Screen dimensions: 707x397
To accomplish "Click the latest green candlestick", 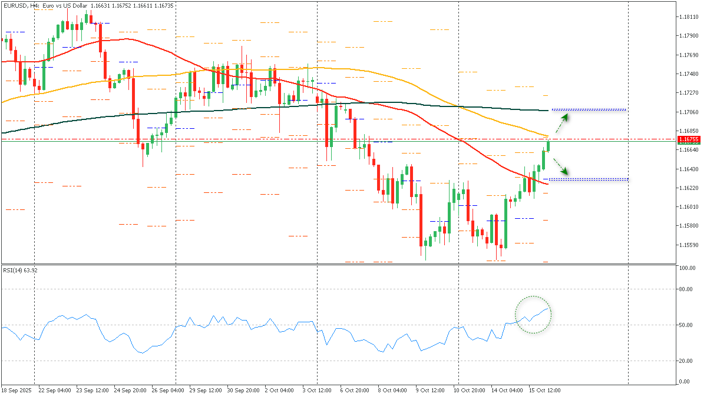I will click(x=549, y=146).
